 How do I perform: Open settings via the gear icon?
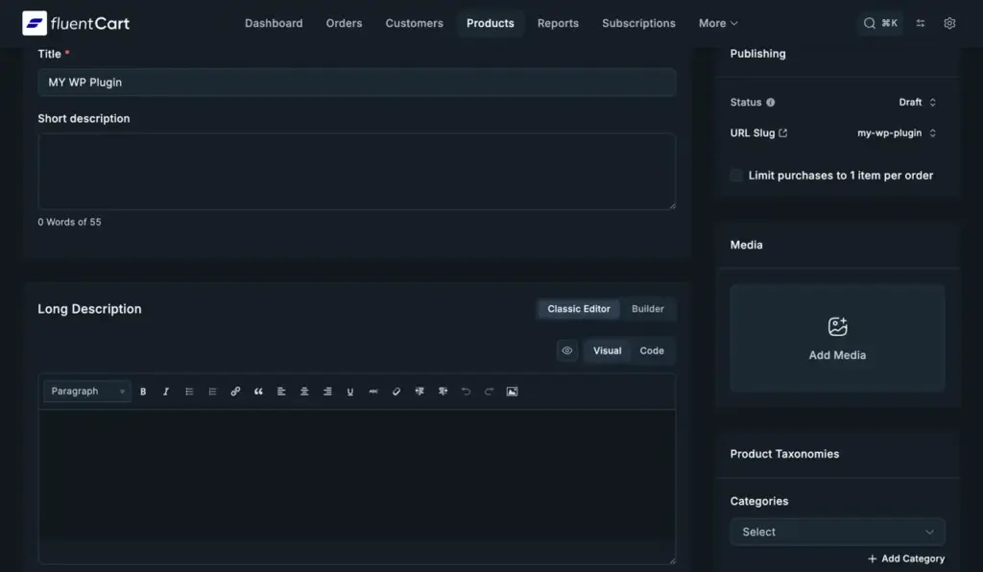tap(949, 23)
